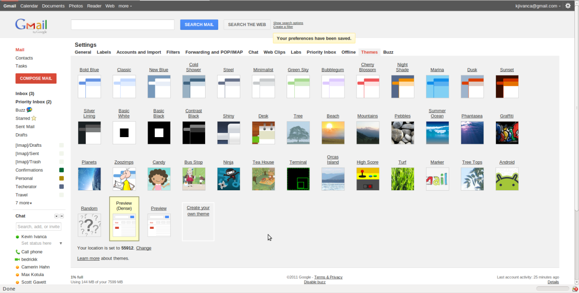Collapse the Chat section minus button
The height and width of the screenshot is (293, 579).
pyautogui.click(x=62, y=216)
